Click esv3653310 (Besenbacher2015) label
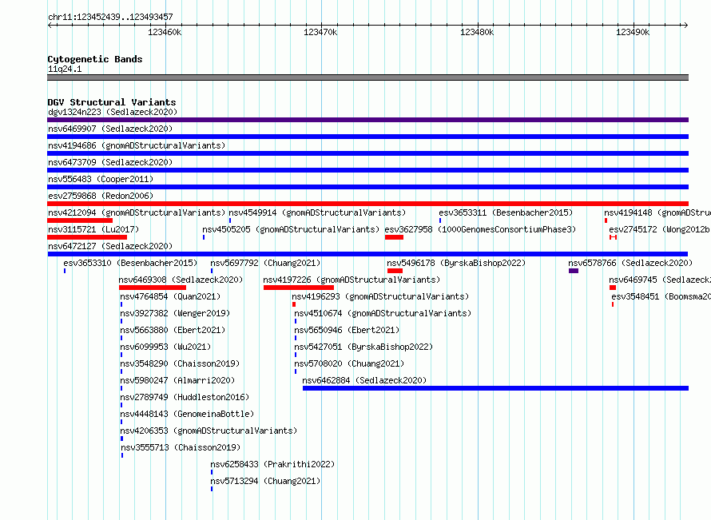 pos(130,263)
